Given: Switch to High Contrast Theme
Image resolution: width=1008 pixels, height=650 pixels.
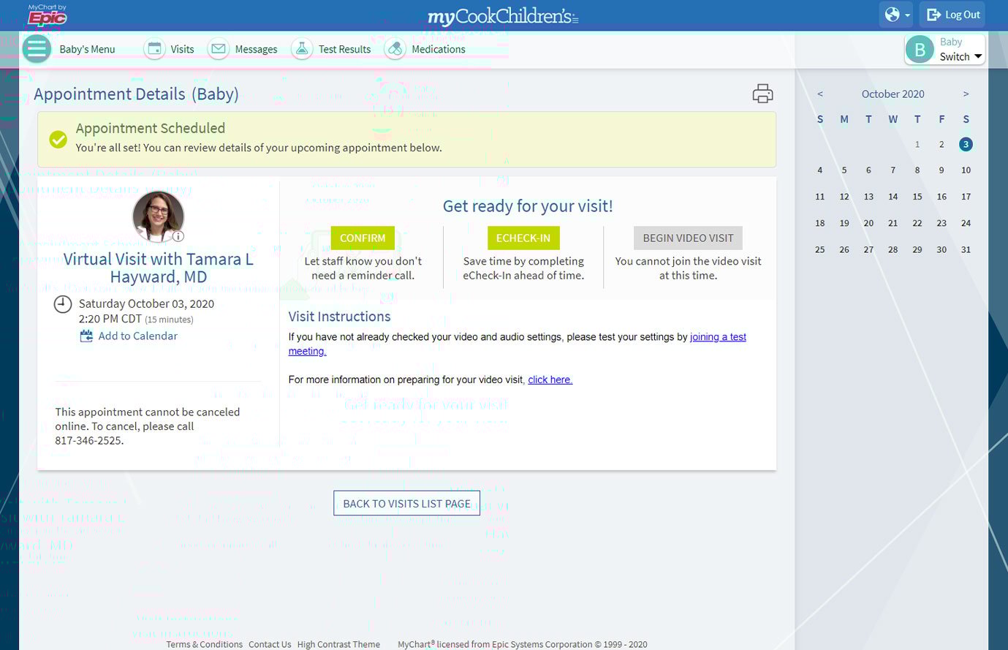Looking at the screenshot, I should (338, 644).
